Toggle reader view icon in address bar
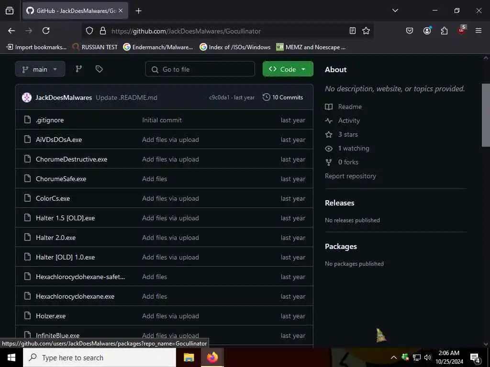The width and height of the screenshot is (490, 367). pyautogui.click(x=353, y=31)
